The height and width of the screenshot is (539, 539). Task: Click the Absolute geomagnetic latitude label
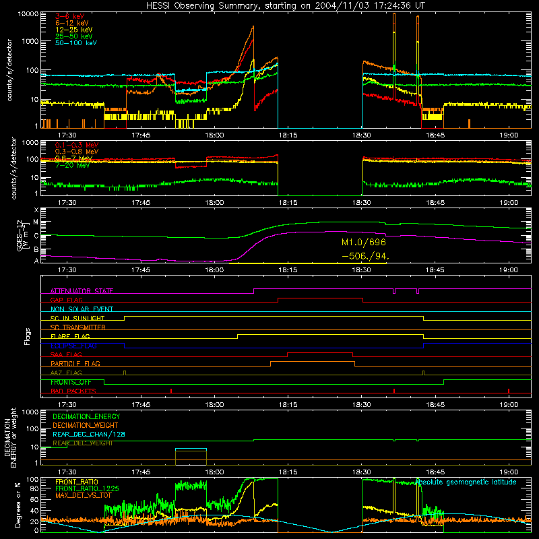coord(466,482)
